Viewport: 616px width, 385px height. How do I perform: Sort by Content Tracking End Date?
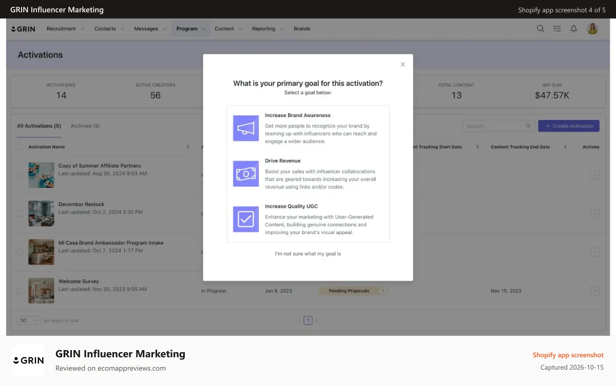click(565, 147)
